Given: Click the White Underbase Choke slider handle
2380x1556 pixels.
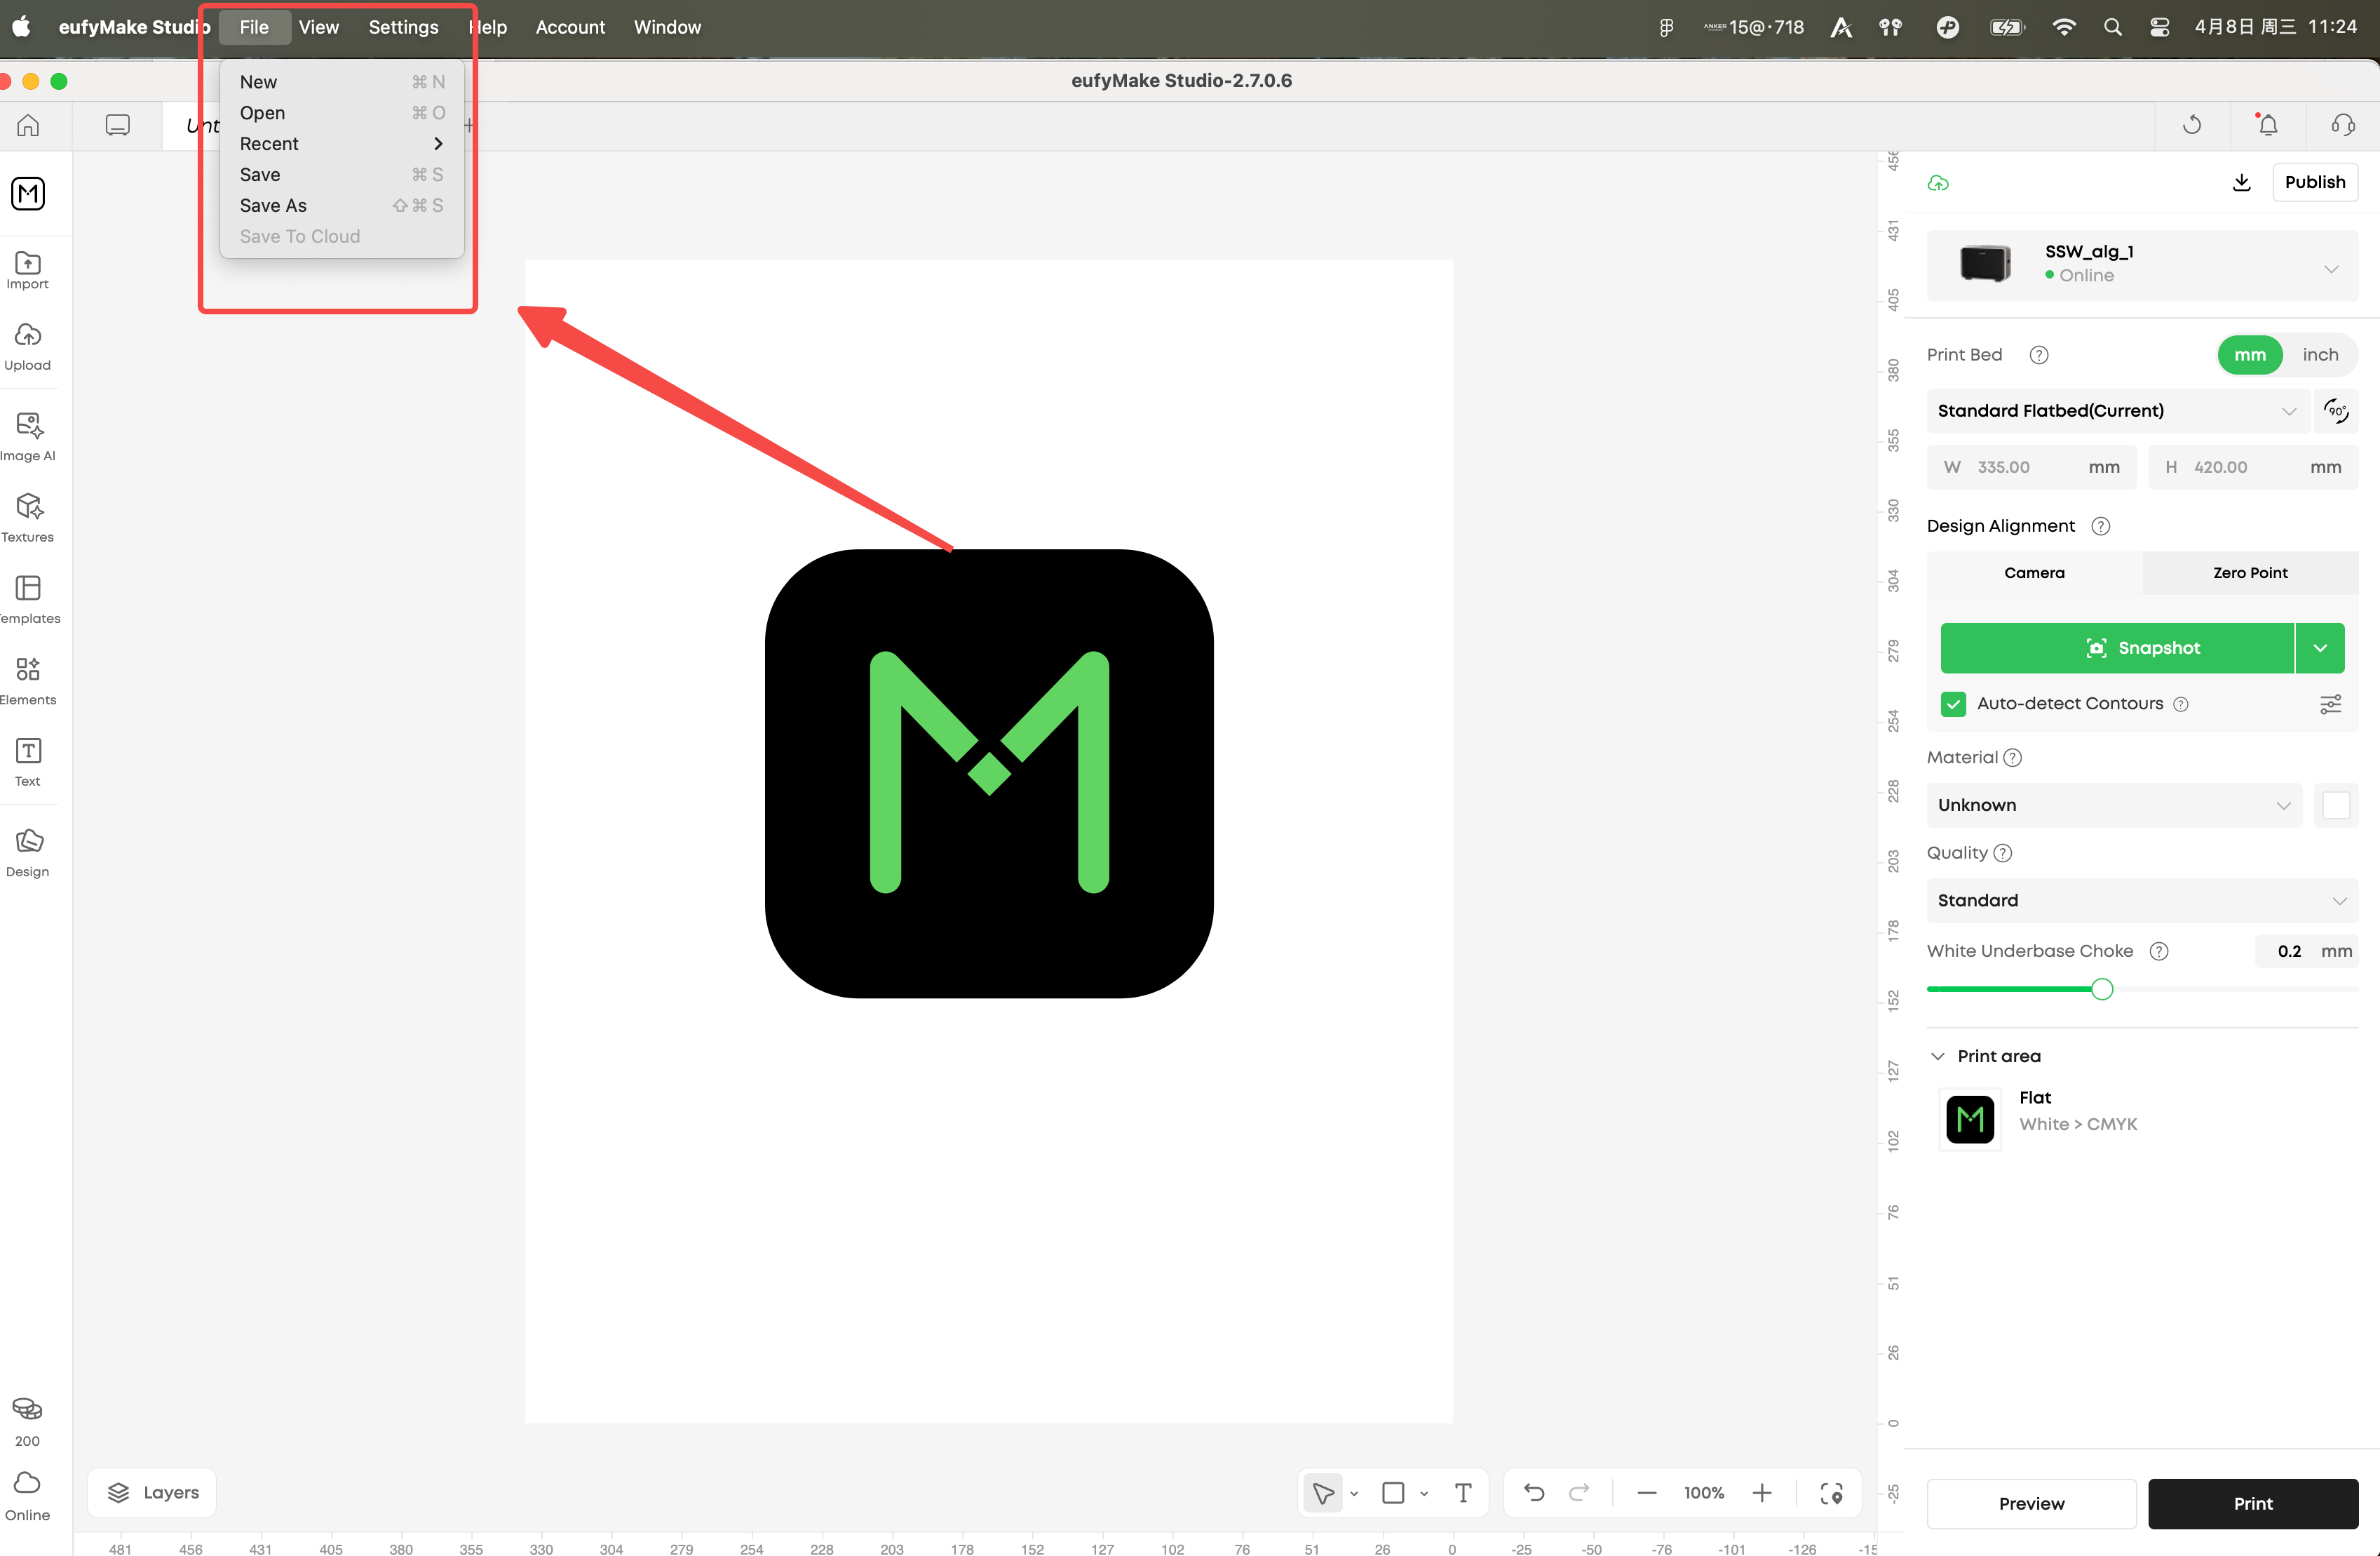Looking at the screenshot, I should [2102, 990].
